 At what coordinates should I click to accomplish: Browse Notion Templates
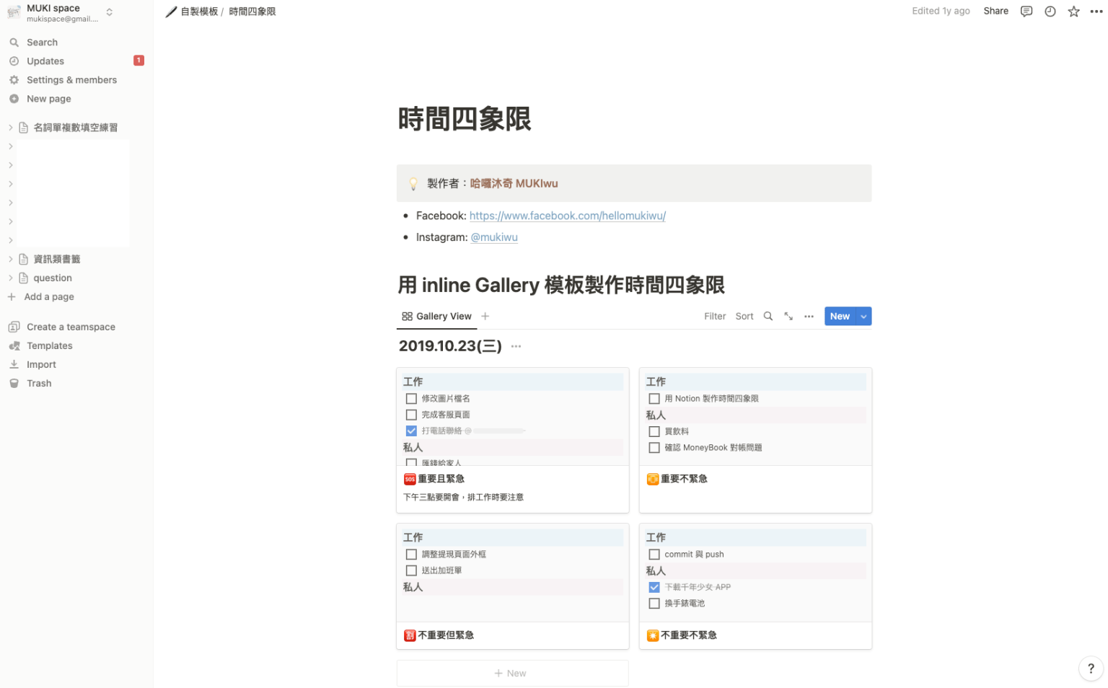click(48, 345)
